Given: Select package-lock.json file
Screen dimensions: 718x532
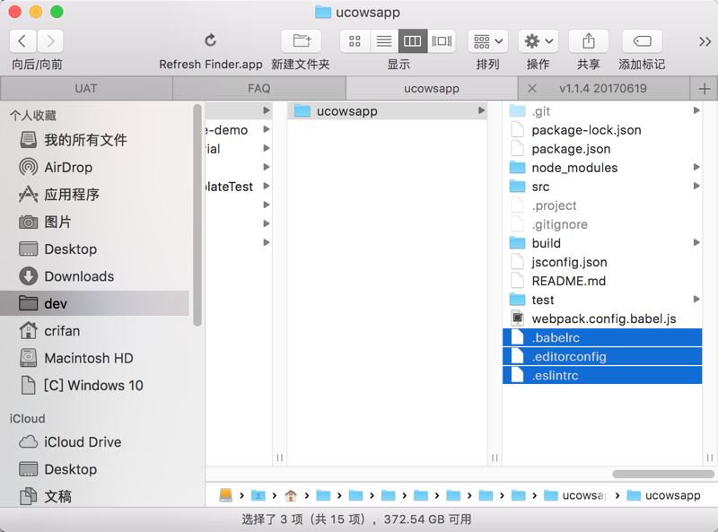Looking at the screenshot, I should point(602,130).
